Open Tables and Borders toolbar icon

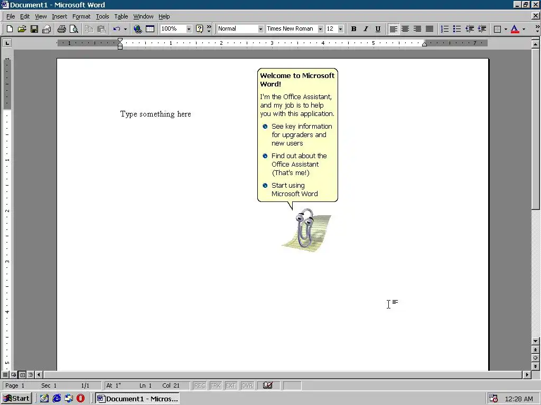[150, 29]
